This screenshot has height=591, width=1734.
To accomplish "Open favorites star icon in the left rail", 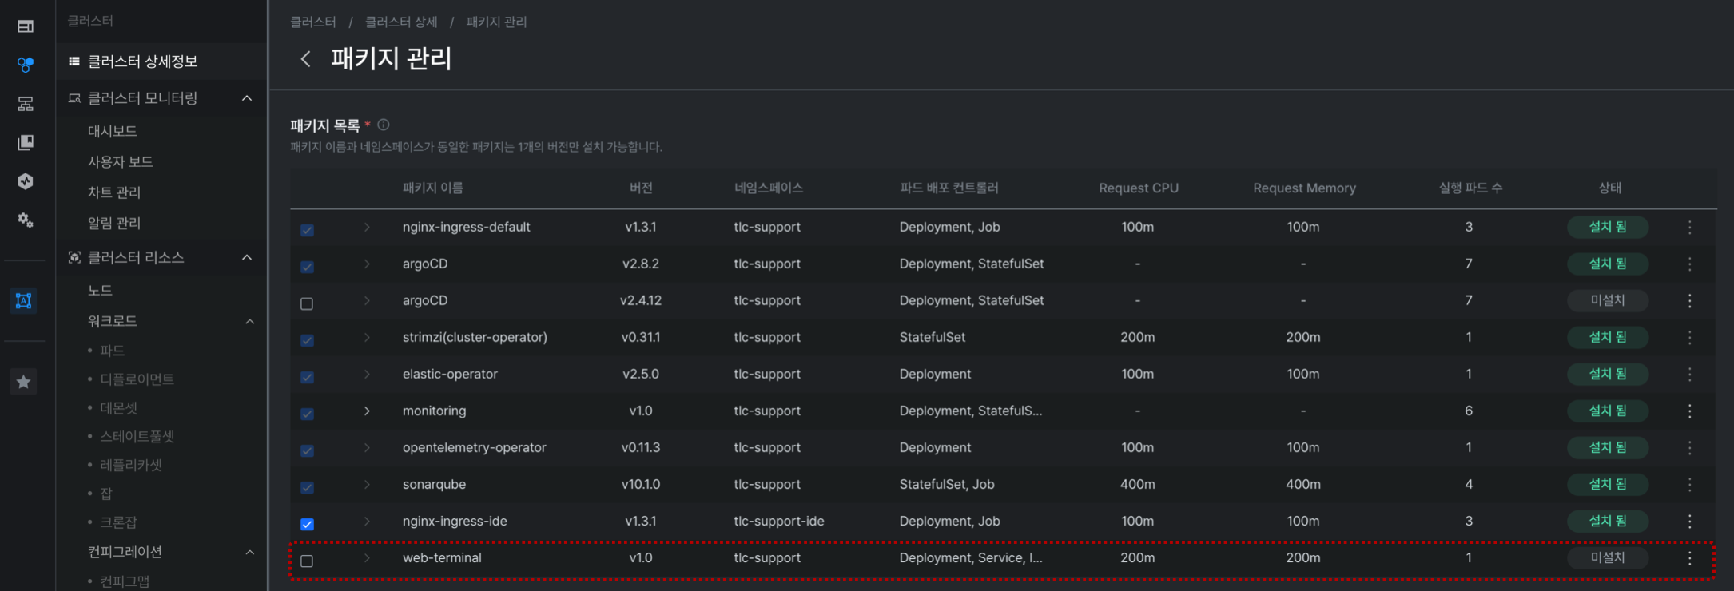I will pyautogui.click(x=24, y=382).
